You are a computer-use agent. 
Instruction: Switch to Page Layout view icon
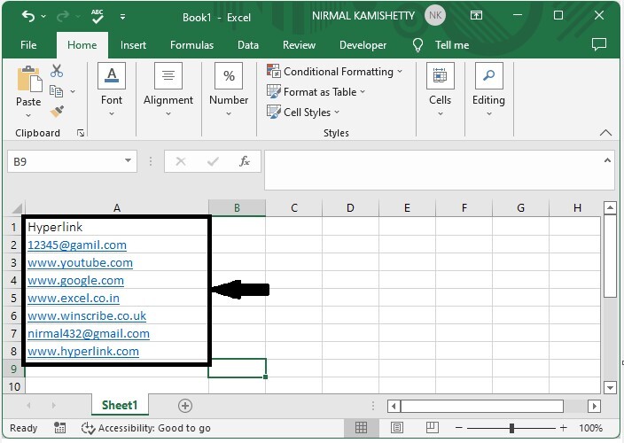pos(397,428)
